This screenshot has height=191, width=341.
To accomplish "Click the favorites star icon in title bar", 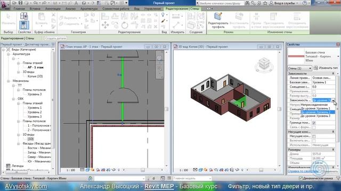I will point(265,3).
